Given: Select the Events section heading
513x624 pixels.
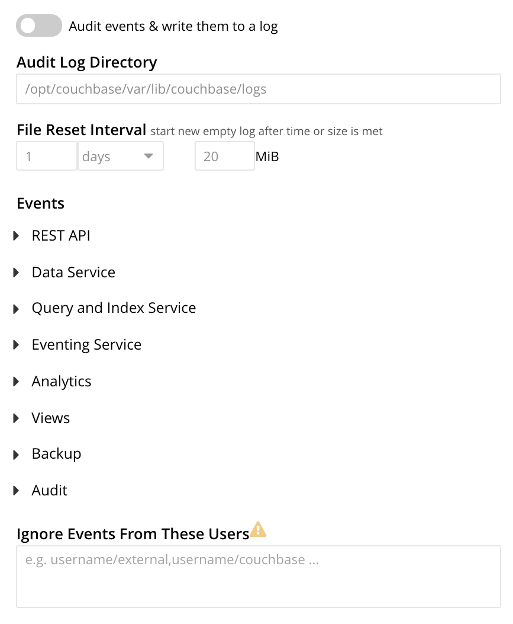Looking at the screenshot, I should click(x=40, y=203).
